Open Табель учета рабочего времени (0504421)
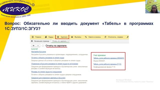The width and height of the screenshot is (160, 90). click(109, 58)
